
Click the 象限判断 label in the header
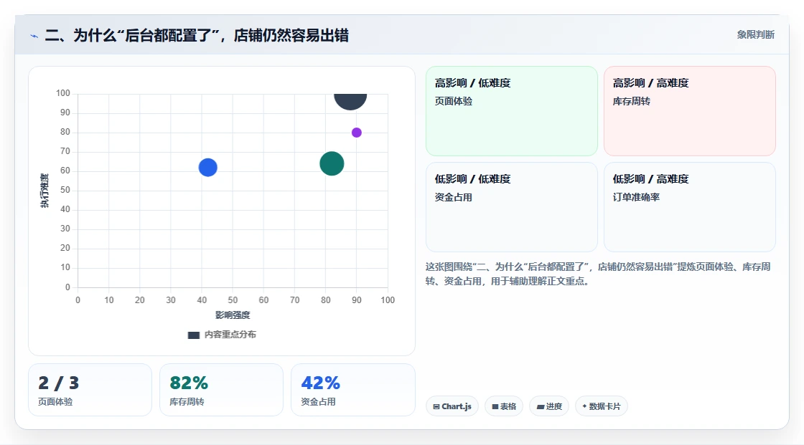755,35
